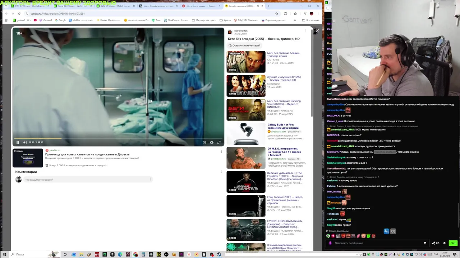460x258 pixels.
Task: Open thumbnail of Беги без оглядки: боевик, триллер, драма
Action: [246, 62]
